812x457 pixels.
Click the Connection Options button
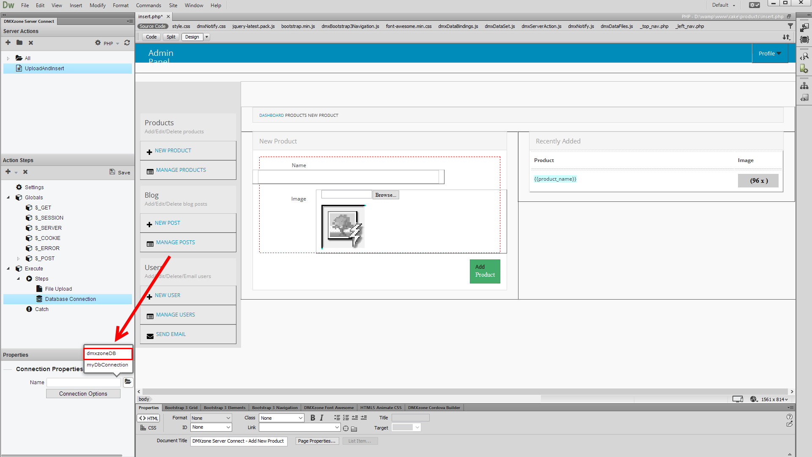83,394
